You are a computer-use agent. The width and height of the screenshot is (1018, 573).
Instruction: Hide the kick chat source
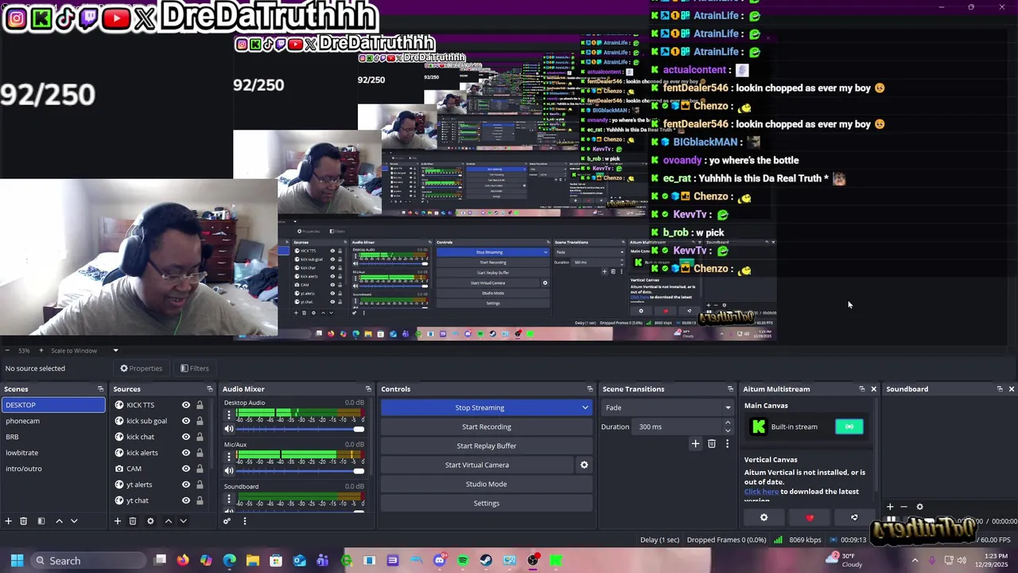click(186, 437)
